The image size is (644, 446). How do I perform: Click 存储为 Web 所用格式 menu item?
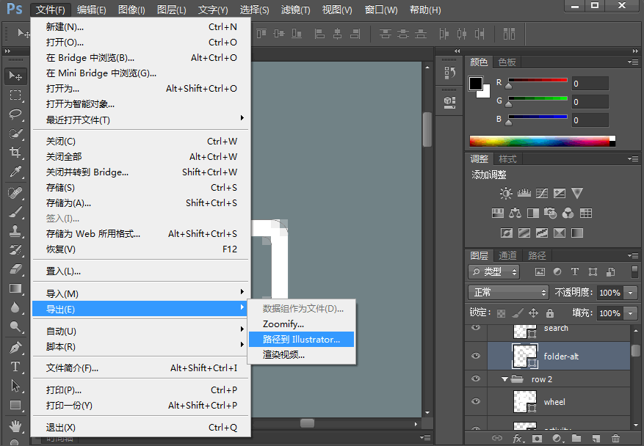tap(93, 233)
